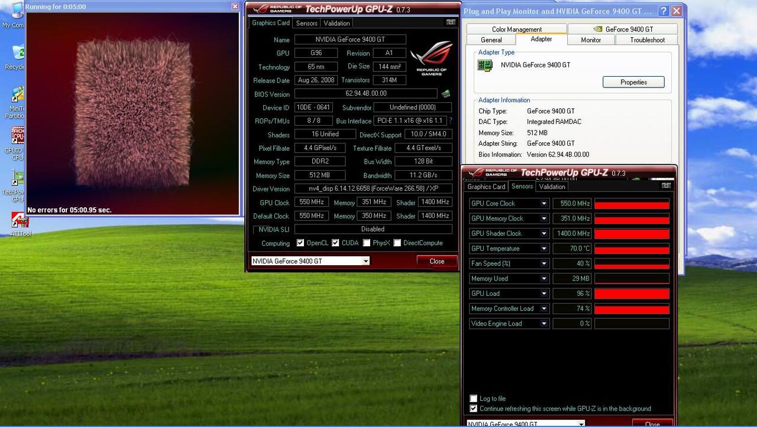
Task: Open the Memory Controller Load sensor dropdown
Action: pyautogui.click(x=544, y=309)
